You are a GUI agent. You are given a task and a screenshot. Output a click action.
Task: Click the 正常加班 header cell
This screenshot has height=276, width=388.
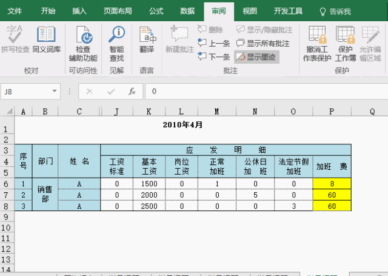(217, 166)
